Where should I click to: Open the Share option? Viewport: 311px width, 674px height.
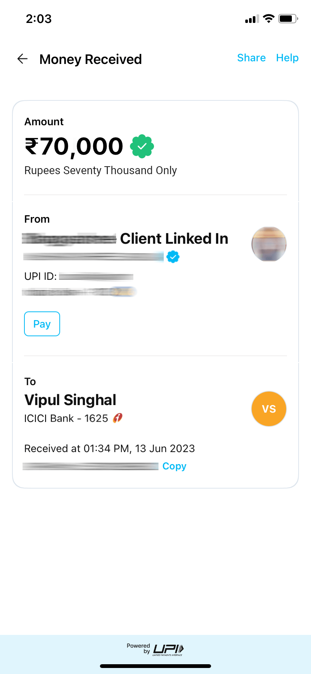(x=251, y=58)
